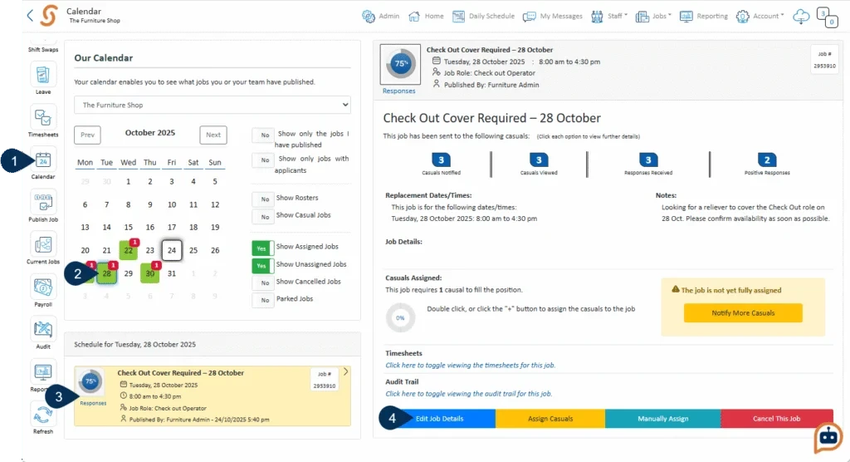Open the Admin icon in top navigation
The image size is (850, 462).
click(x=369, y=17)
